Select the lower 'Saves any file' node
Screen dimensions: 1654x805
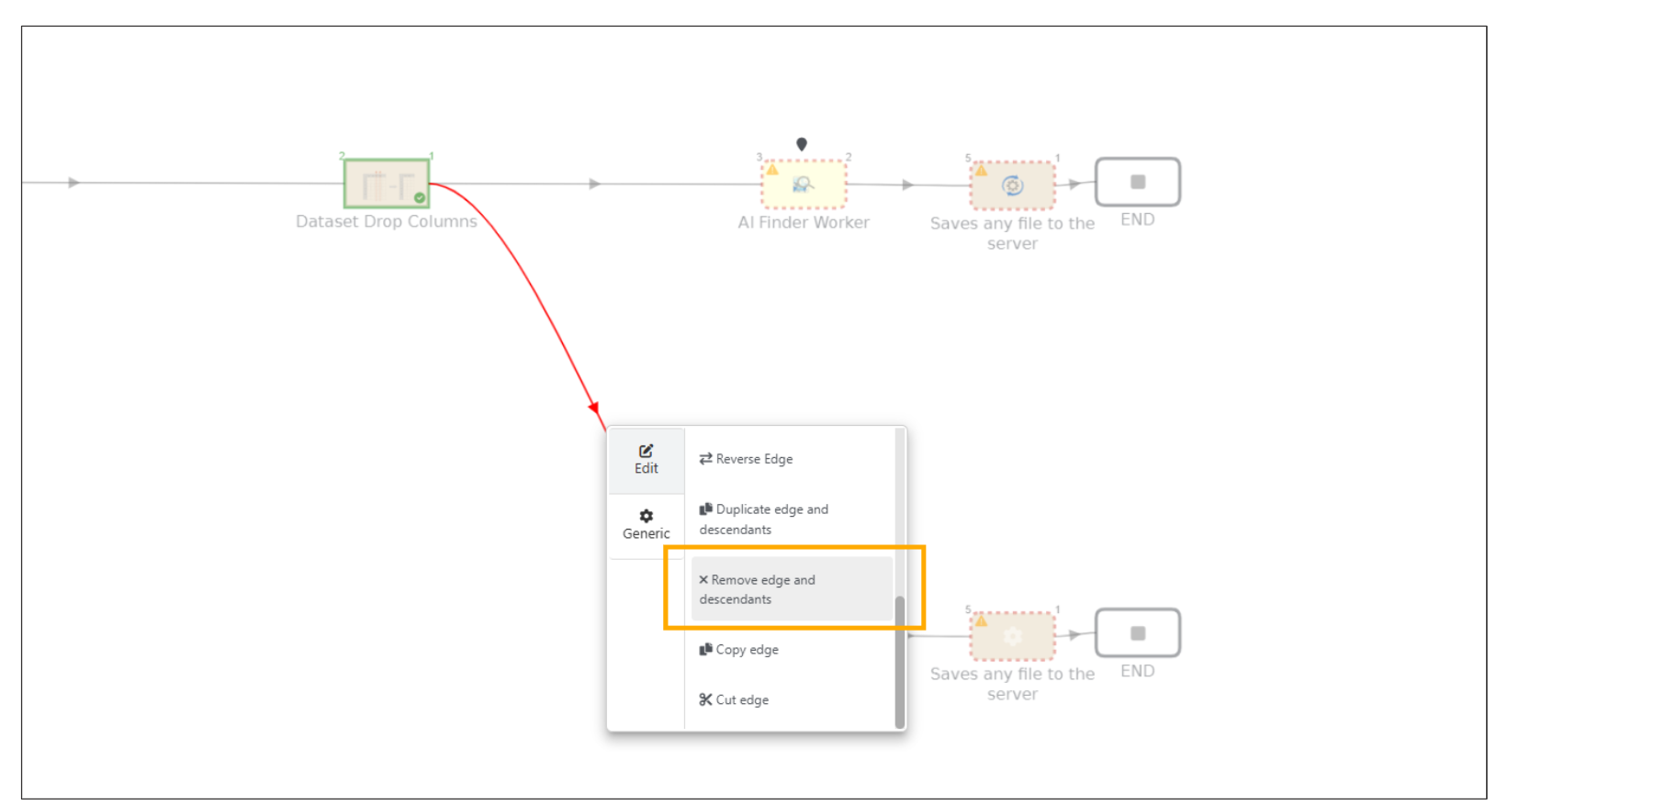pyautogui.click(x=1012, y=636)
